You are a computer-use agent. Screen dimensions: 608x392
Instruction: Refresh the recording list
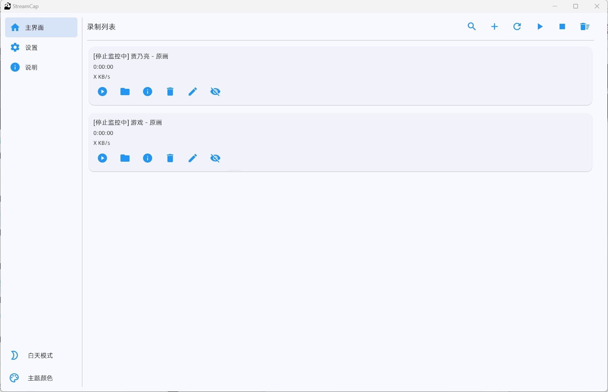517,26
